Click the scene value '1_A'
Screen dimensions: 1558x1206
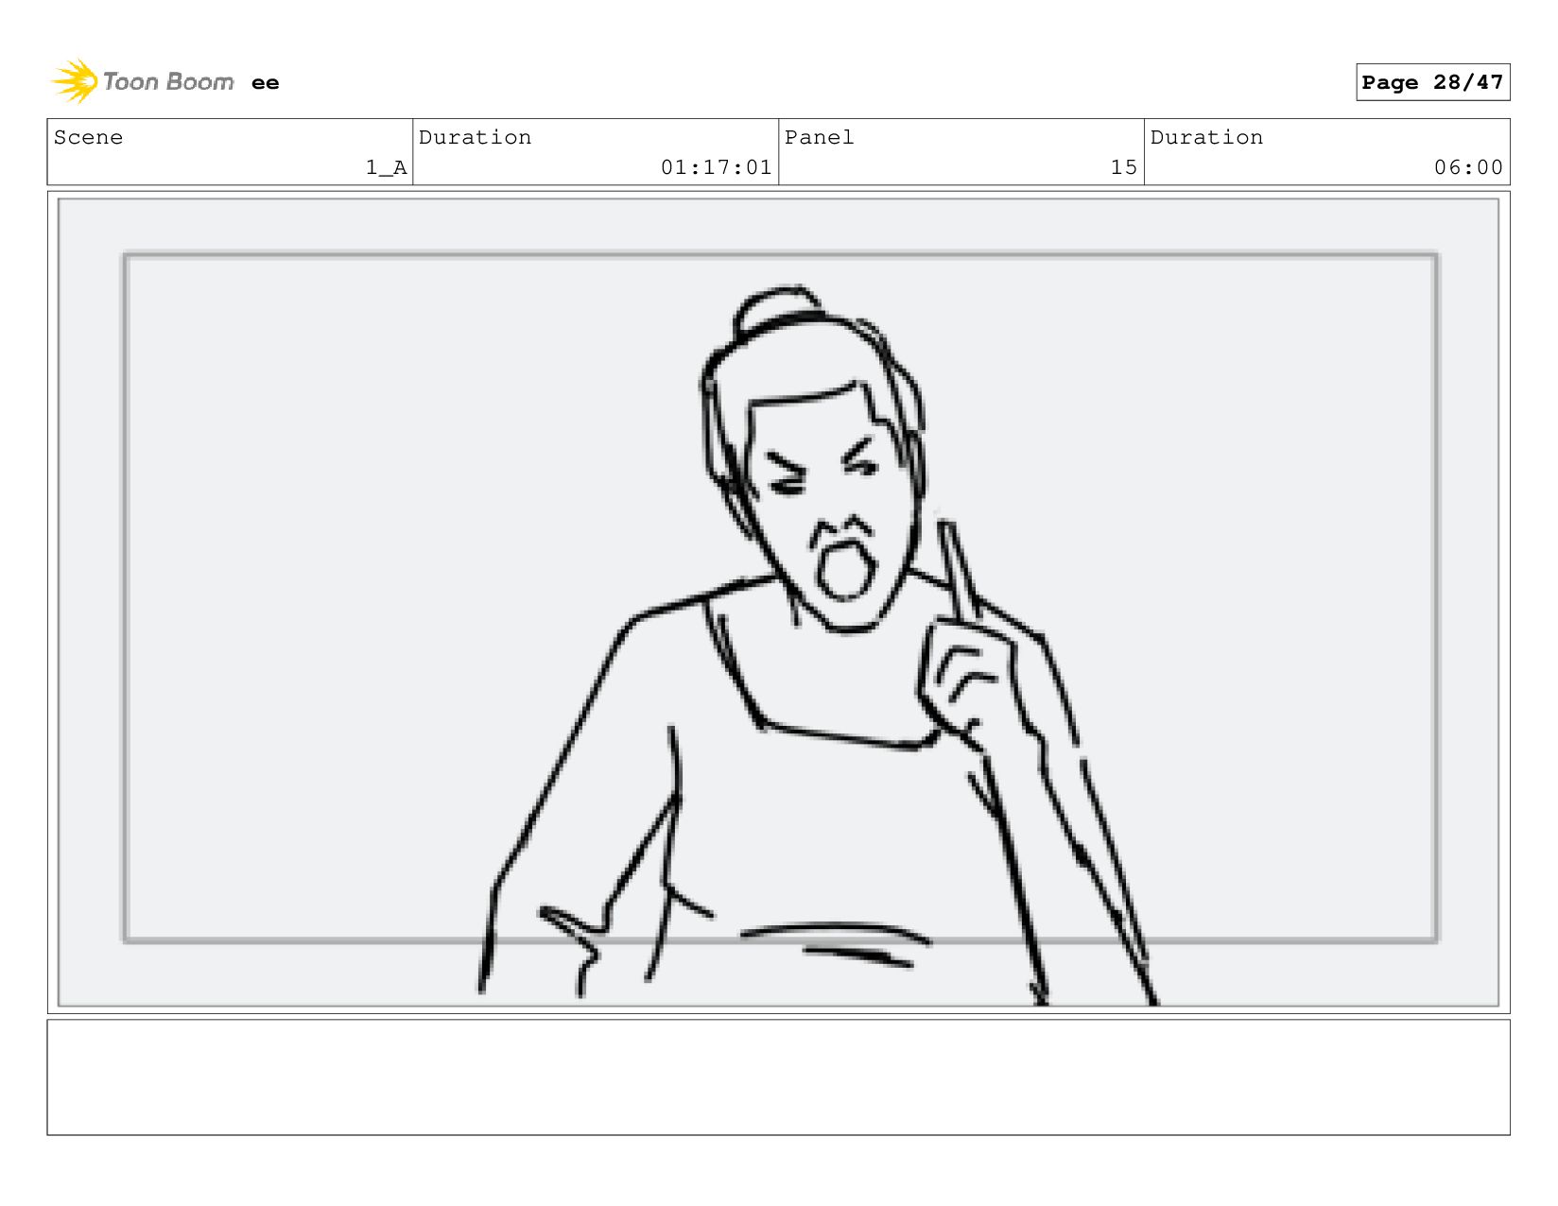coord(386,167)
